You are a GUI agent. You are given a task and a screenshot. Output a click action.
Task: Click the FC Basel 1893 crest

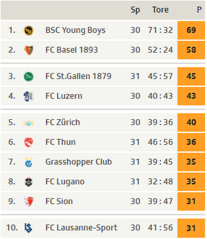28,50
